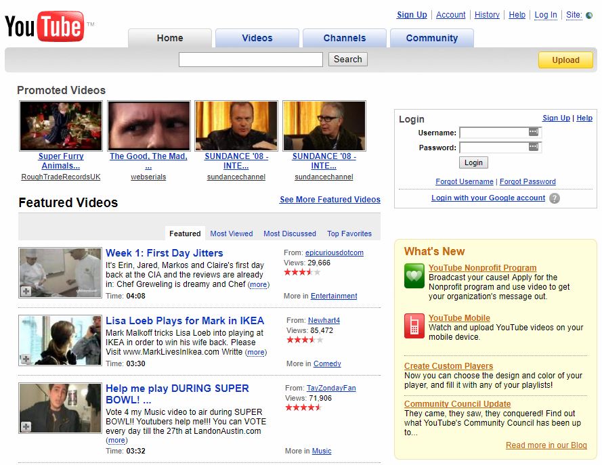
Task: Browse the Comedy category
Action: click(327, 363)
